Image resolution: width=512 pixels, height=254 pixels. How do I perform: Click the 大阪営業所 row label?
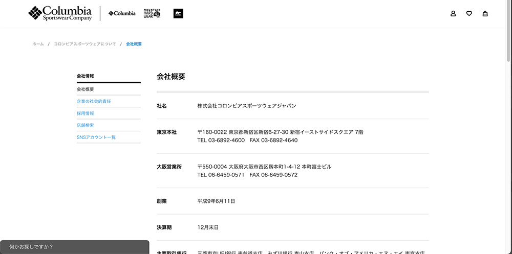(169, 167)
